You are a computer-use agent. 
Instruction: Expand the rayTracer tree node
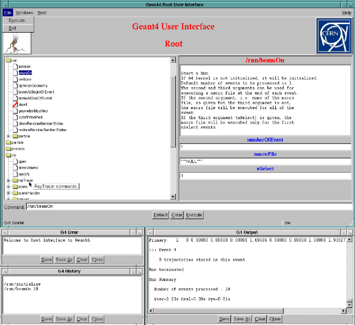(9, 181)
